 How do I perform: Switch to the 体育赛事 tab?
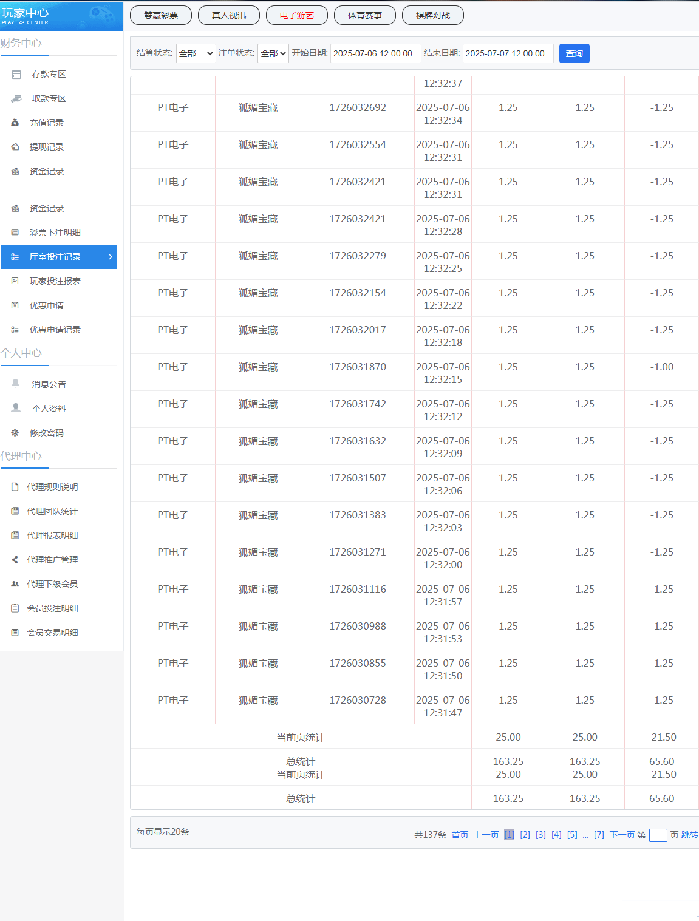pos(365,15)
